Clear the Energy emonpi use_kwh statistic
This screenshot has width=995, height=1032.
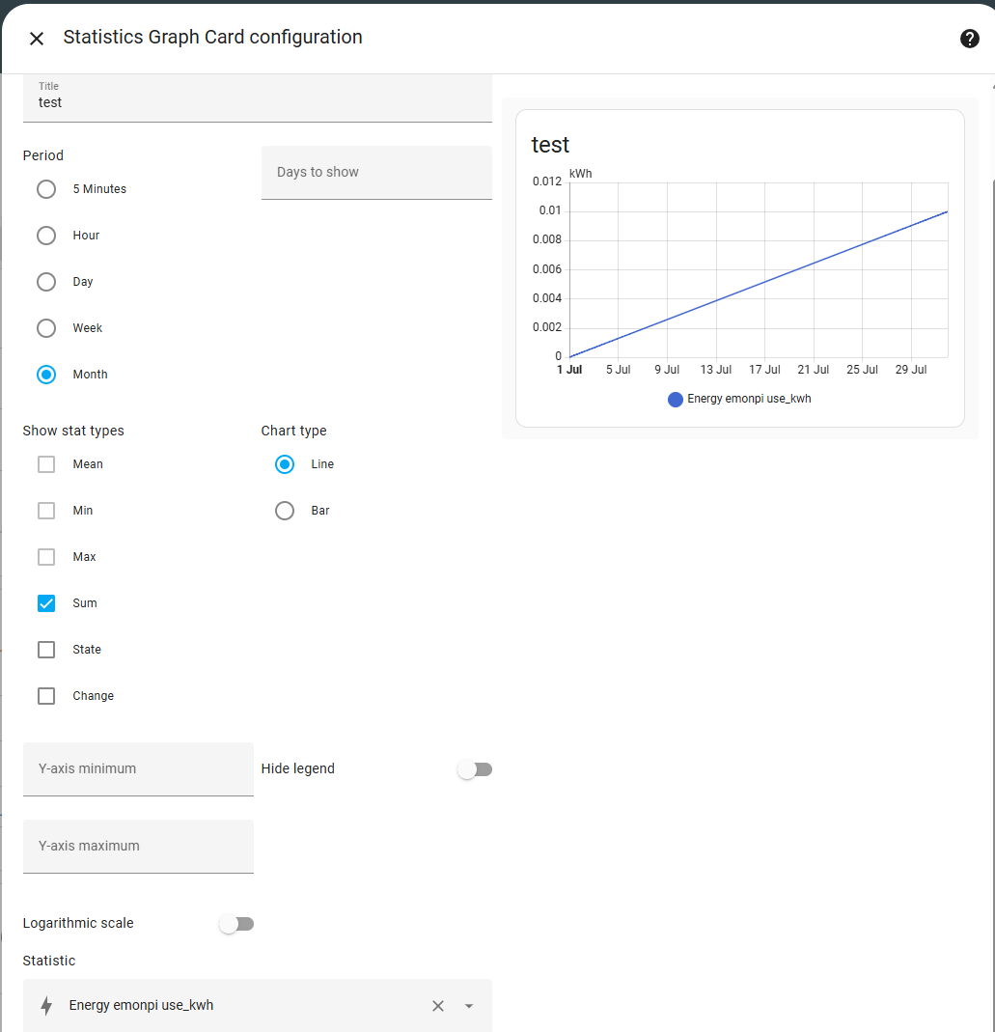pyautogui.click(x=437, y=1006)
